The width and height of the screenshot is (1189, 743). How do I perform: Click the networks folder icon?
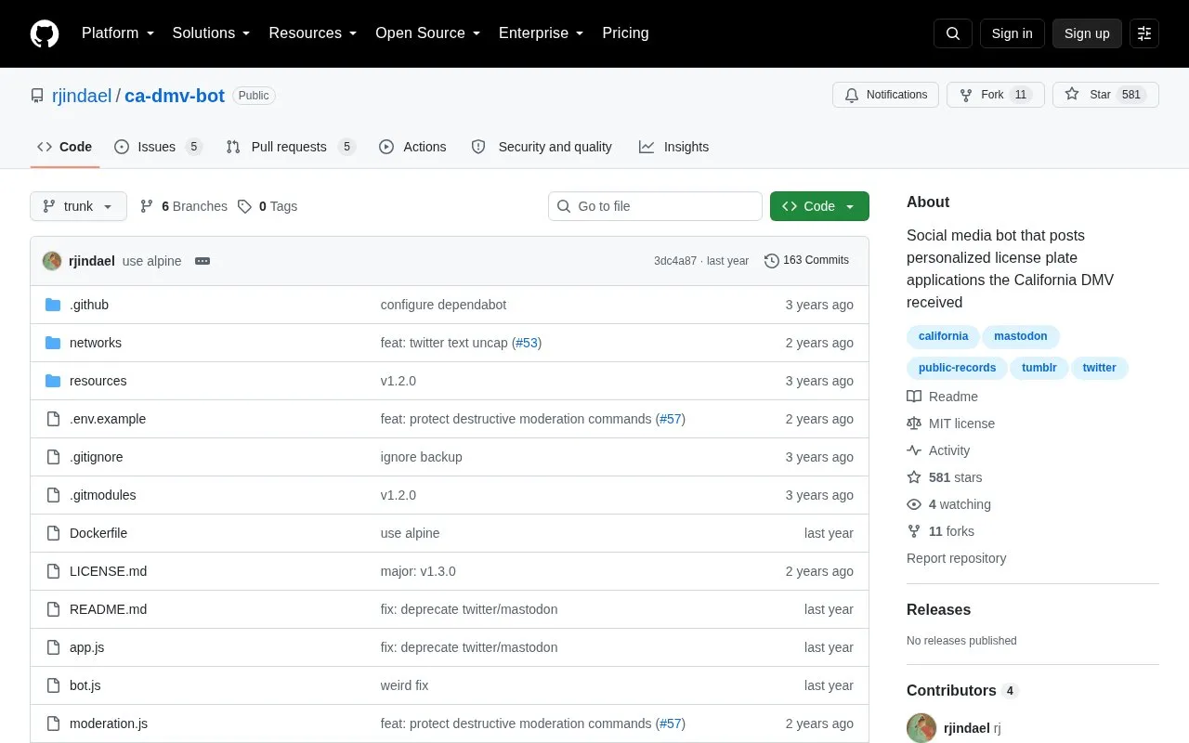(x=53, y=343)
